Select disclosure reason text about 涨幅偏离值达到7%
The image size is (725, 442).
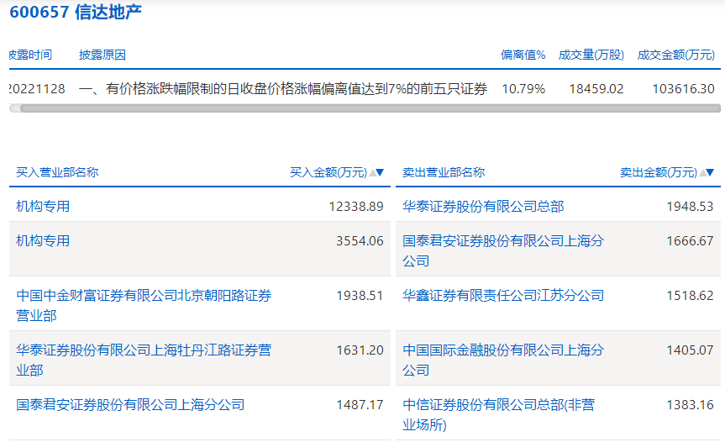pyautogui.click(x=283, y=89)
